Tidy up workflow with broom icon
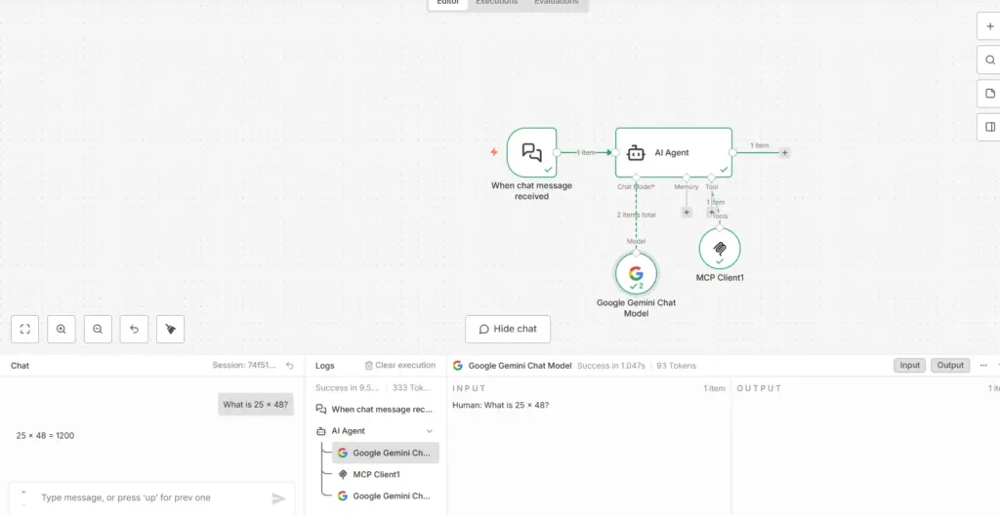This screenshot has height=515, width=1000. 170,329
